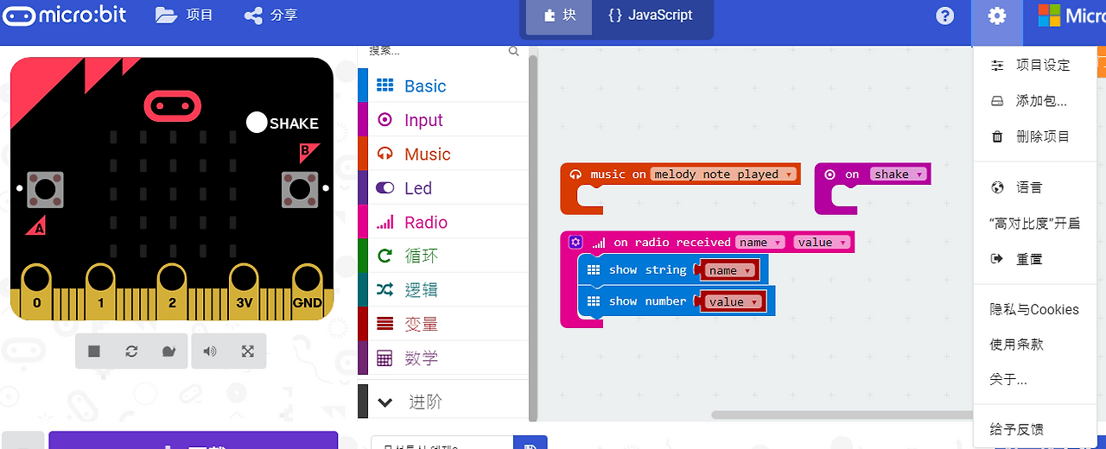Click the Microsoft logo
Viewport: 1106px width, 449px height.
point(1071,16)
